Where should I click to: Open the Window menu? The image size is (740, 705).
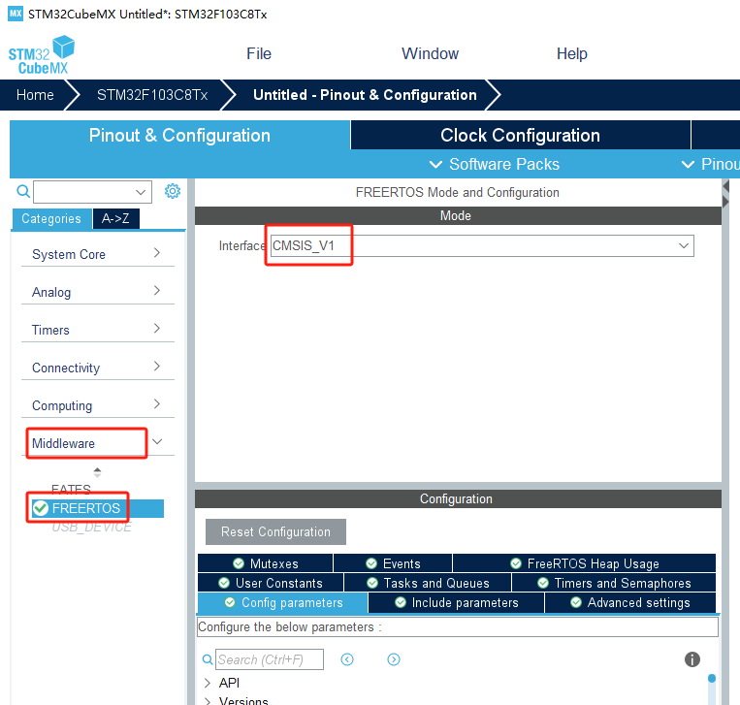(430, 53)
